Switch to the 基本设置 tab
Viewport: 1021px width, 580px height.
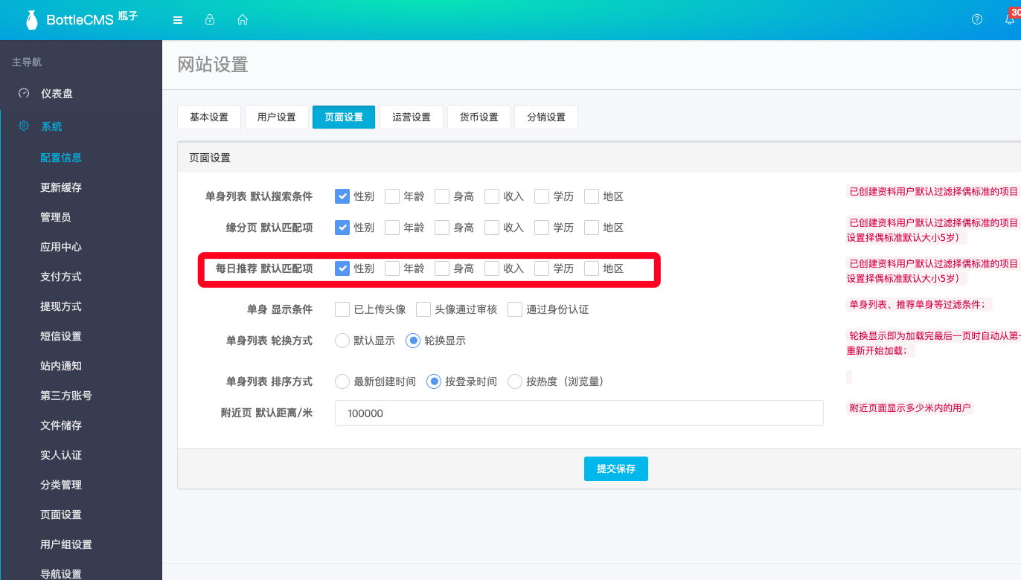click(209, 117)
